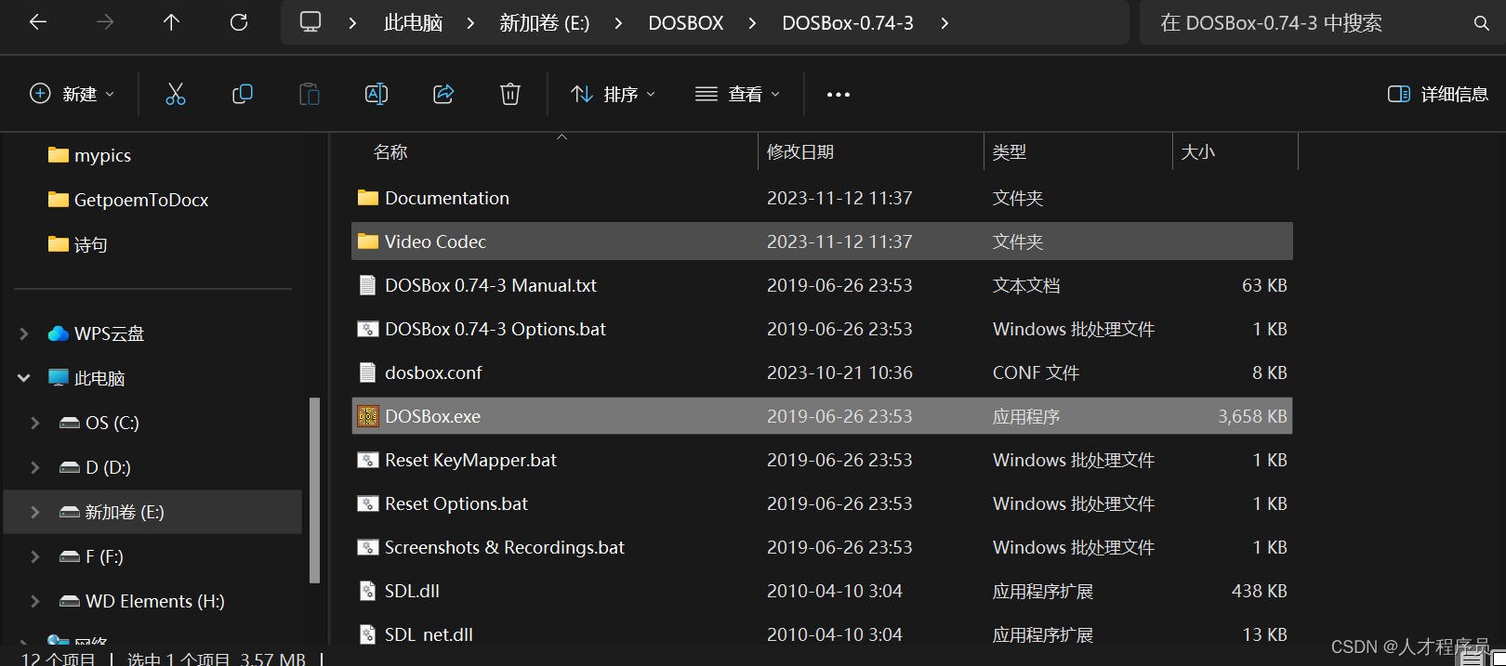
Task: Click the Rename icon in toolbar
Action: click(x=376, y=94)
